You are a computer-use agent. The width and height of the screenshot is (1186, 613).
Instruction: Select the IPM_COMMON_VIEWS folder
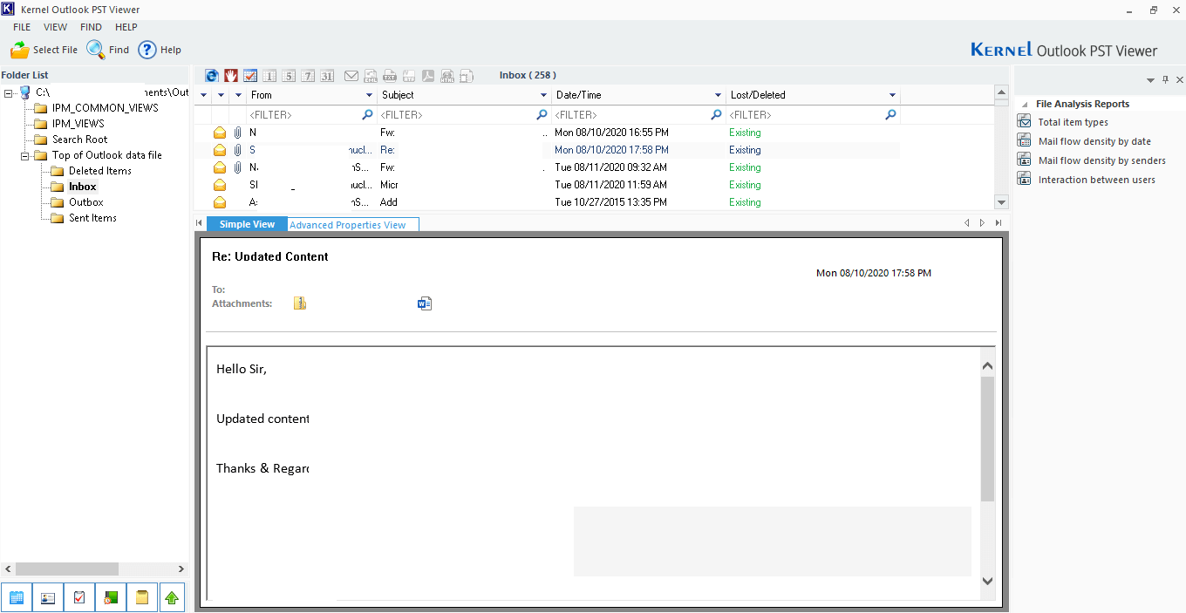[106, 108]
